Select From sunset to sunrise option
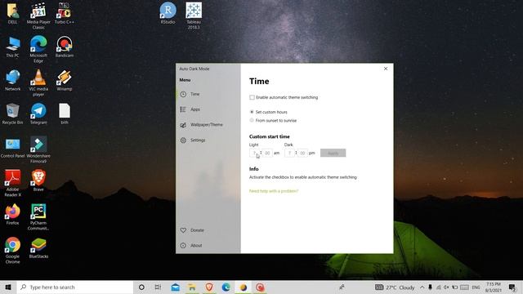The image size is (523, 294). (252, 120)
